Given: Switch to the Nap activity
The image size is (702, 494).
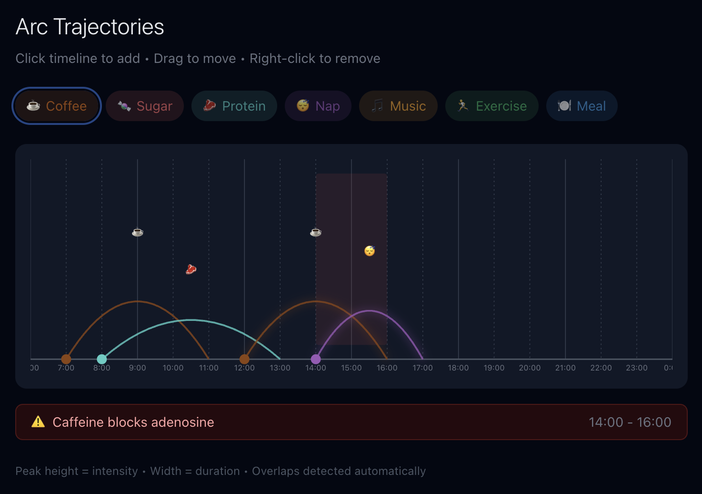Looking at the screenshot, I should [x=318, y=106].
